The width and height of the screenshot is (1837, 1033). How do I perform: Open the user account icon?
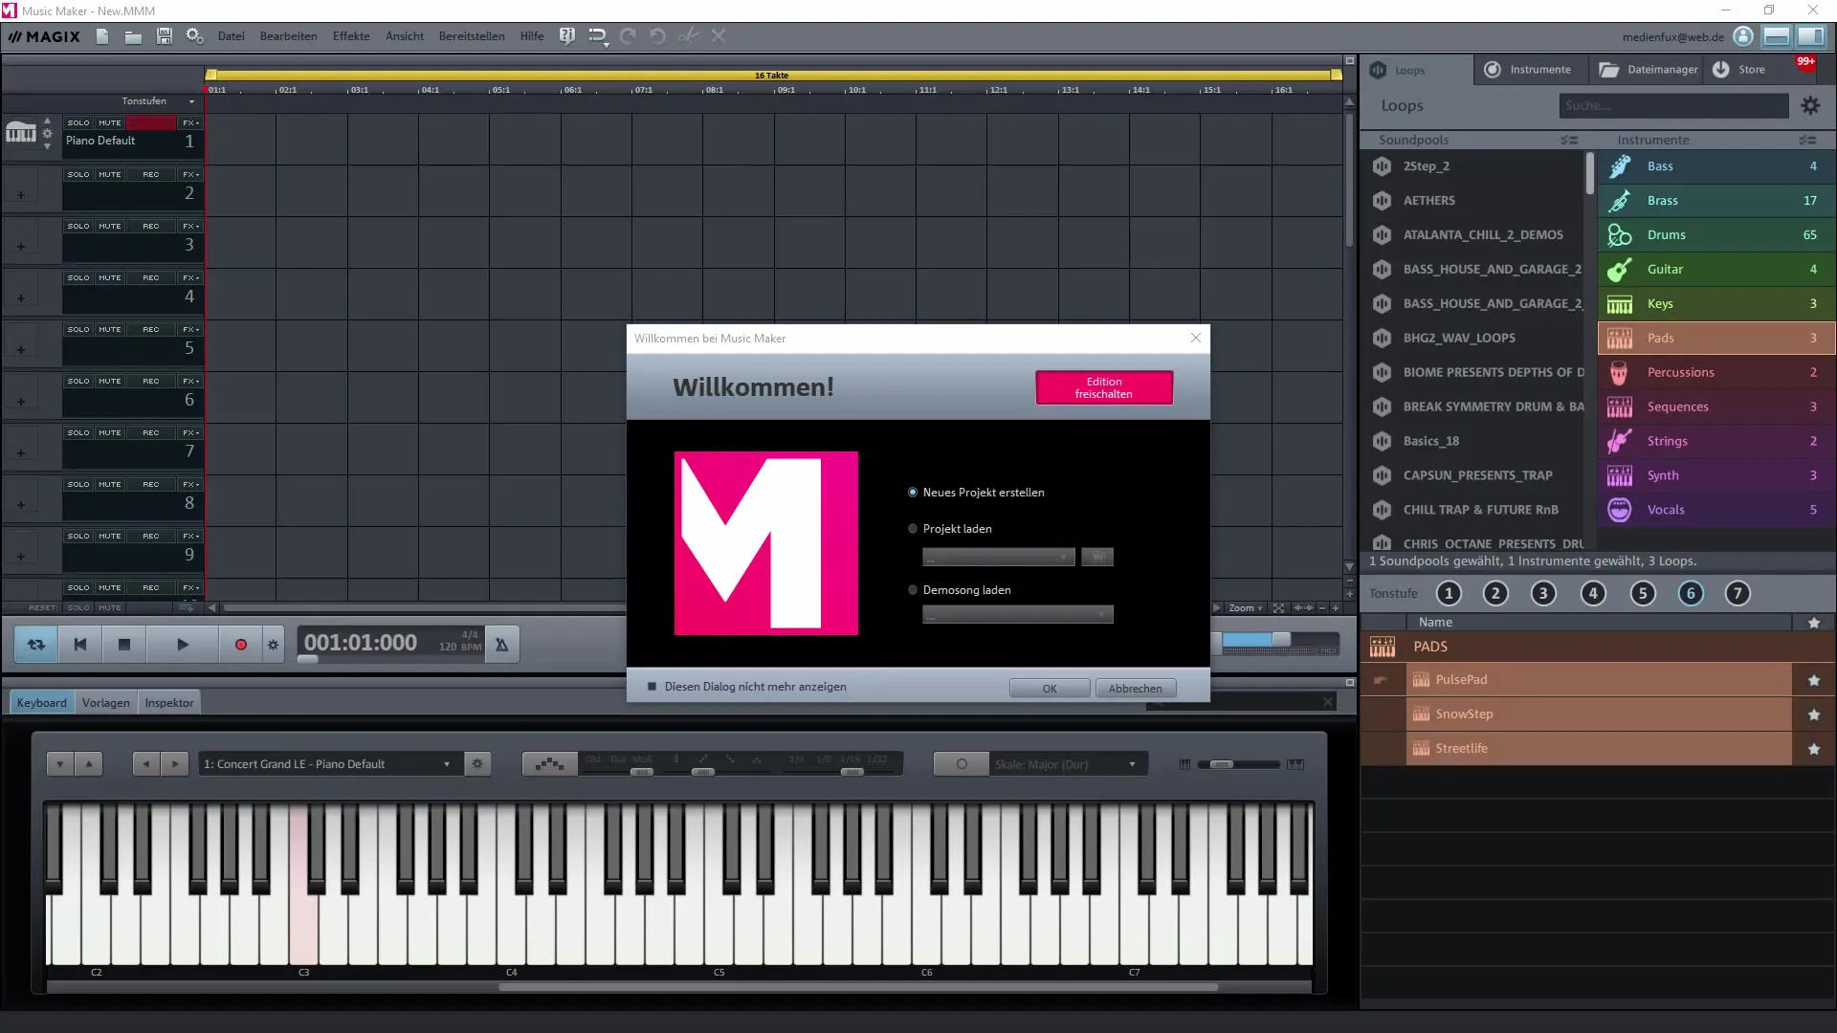click(x=1743, y=36)
